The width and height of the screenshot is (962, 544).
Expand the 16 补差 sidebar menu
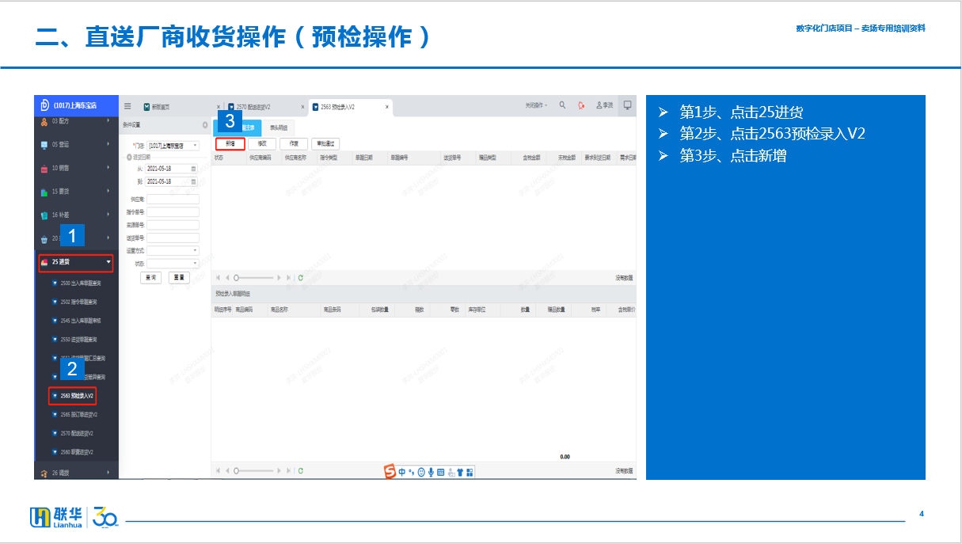tap(76, 215)
